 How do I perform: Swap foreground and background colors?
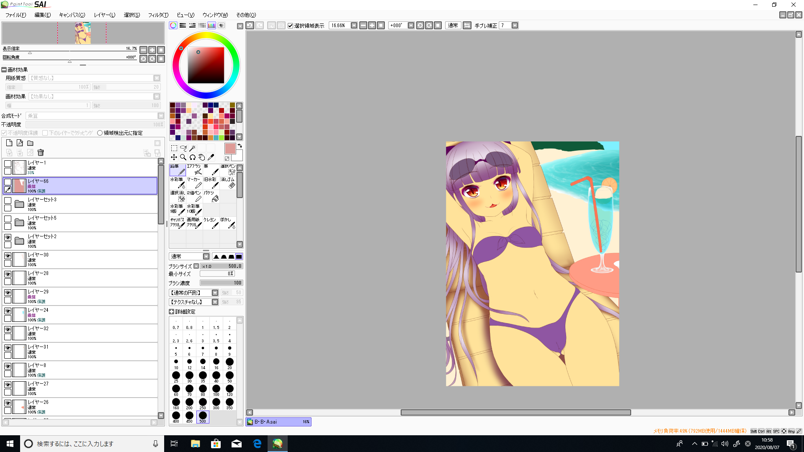240,146
